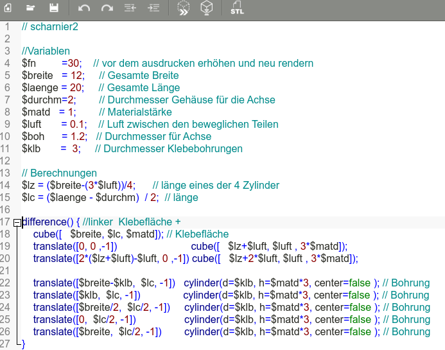Click '$klb' on line 11
The width and height of the screenshot is (445, 350).
(x=31, y=149)
